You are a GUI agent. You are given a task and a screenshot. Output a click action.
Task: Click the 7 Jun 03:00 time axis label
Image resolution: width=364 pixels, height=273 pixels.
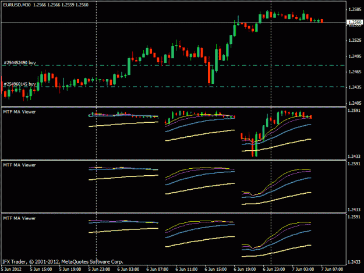pyautogui.click(x=303, y=270)
